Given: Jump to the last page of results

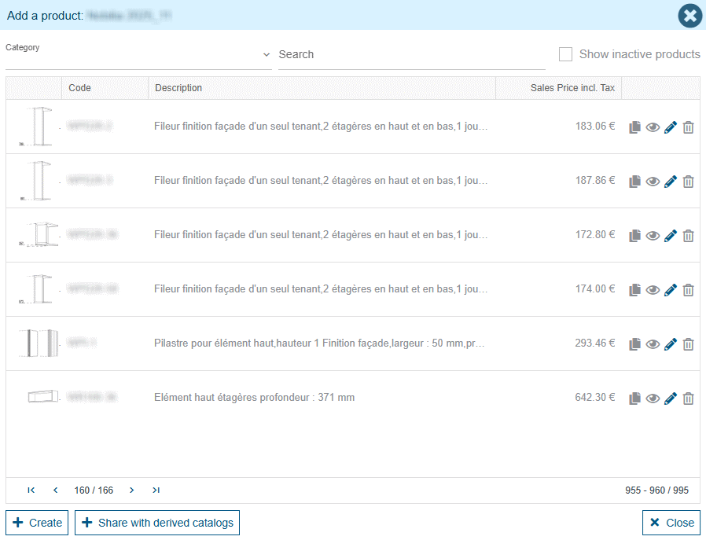Looking at the screenshot, I should point(156,490).
